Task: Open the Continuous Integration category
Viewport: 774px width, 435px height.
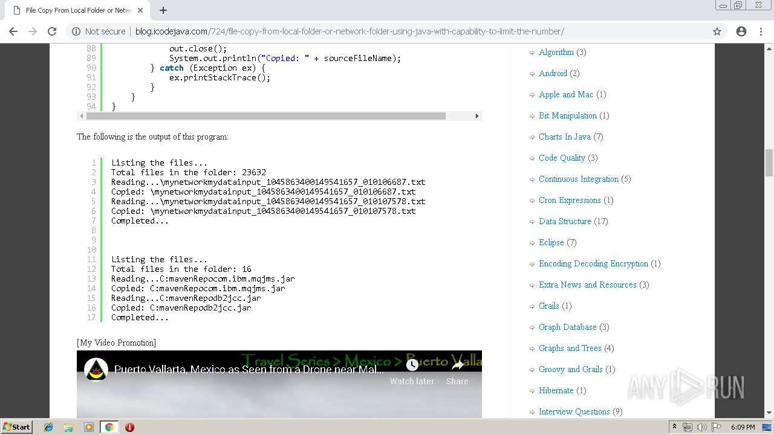Action: [x=579, y=179]
